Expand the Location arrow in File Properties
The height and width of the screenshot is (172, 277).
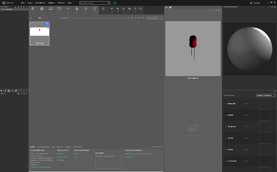point(38,165)
